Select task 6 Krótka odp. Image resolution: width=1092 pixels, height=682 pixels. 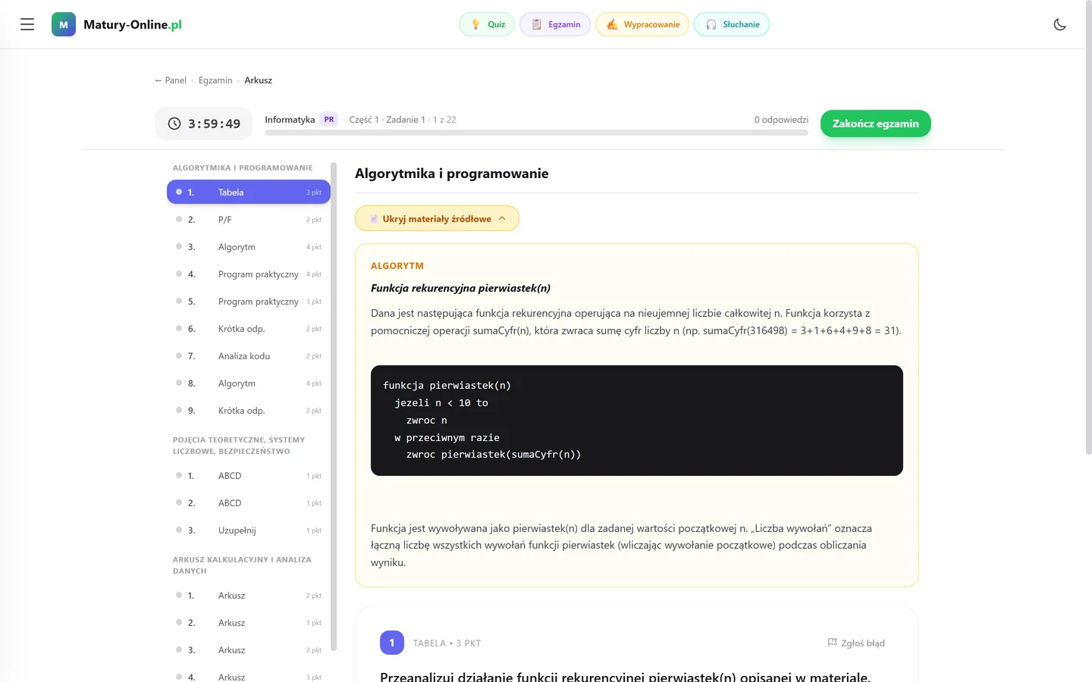coord(249,329)
